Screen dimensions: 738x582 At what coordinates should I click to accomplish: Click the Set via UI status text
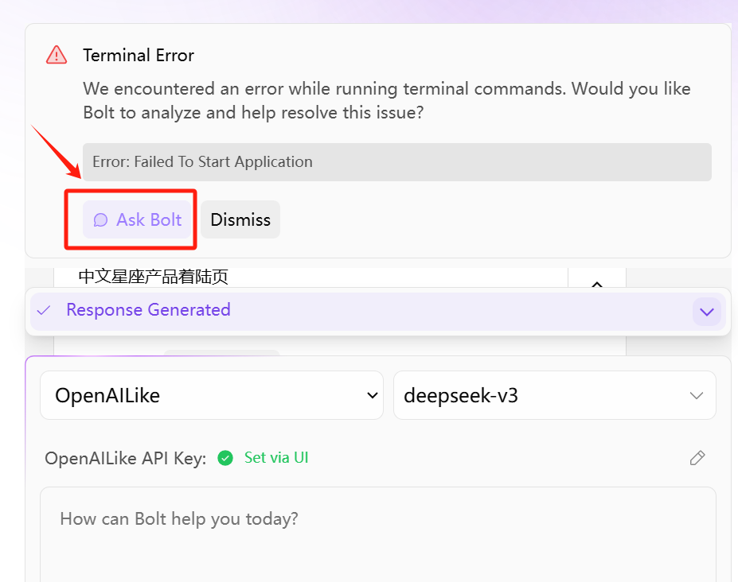coord(276,457)
